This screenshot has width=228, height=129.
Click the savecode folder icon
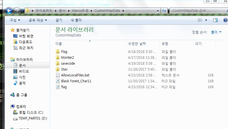pyautogui.click(x=58, y=63)
